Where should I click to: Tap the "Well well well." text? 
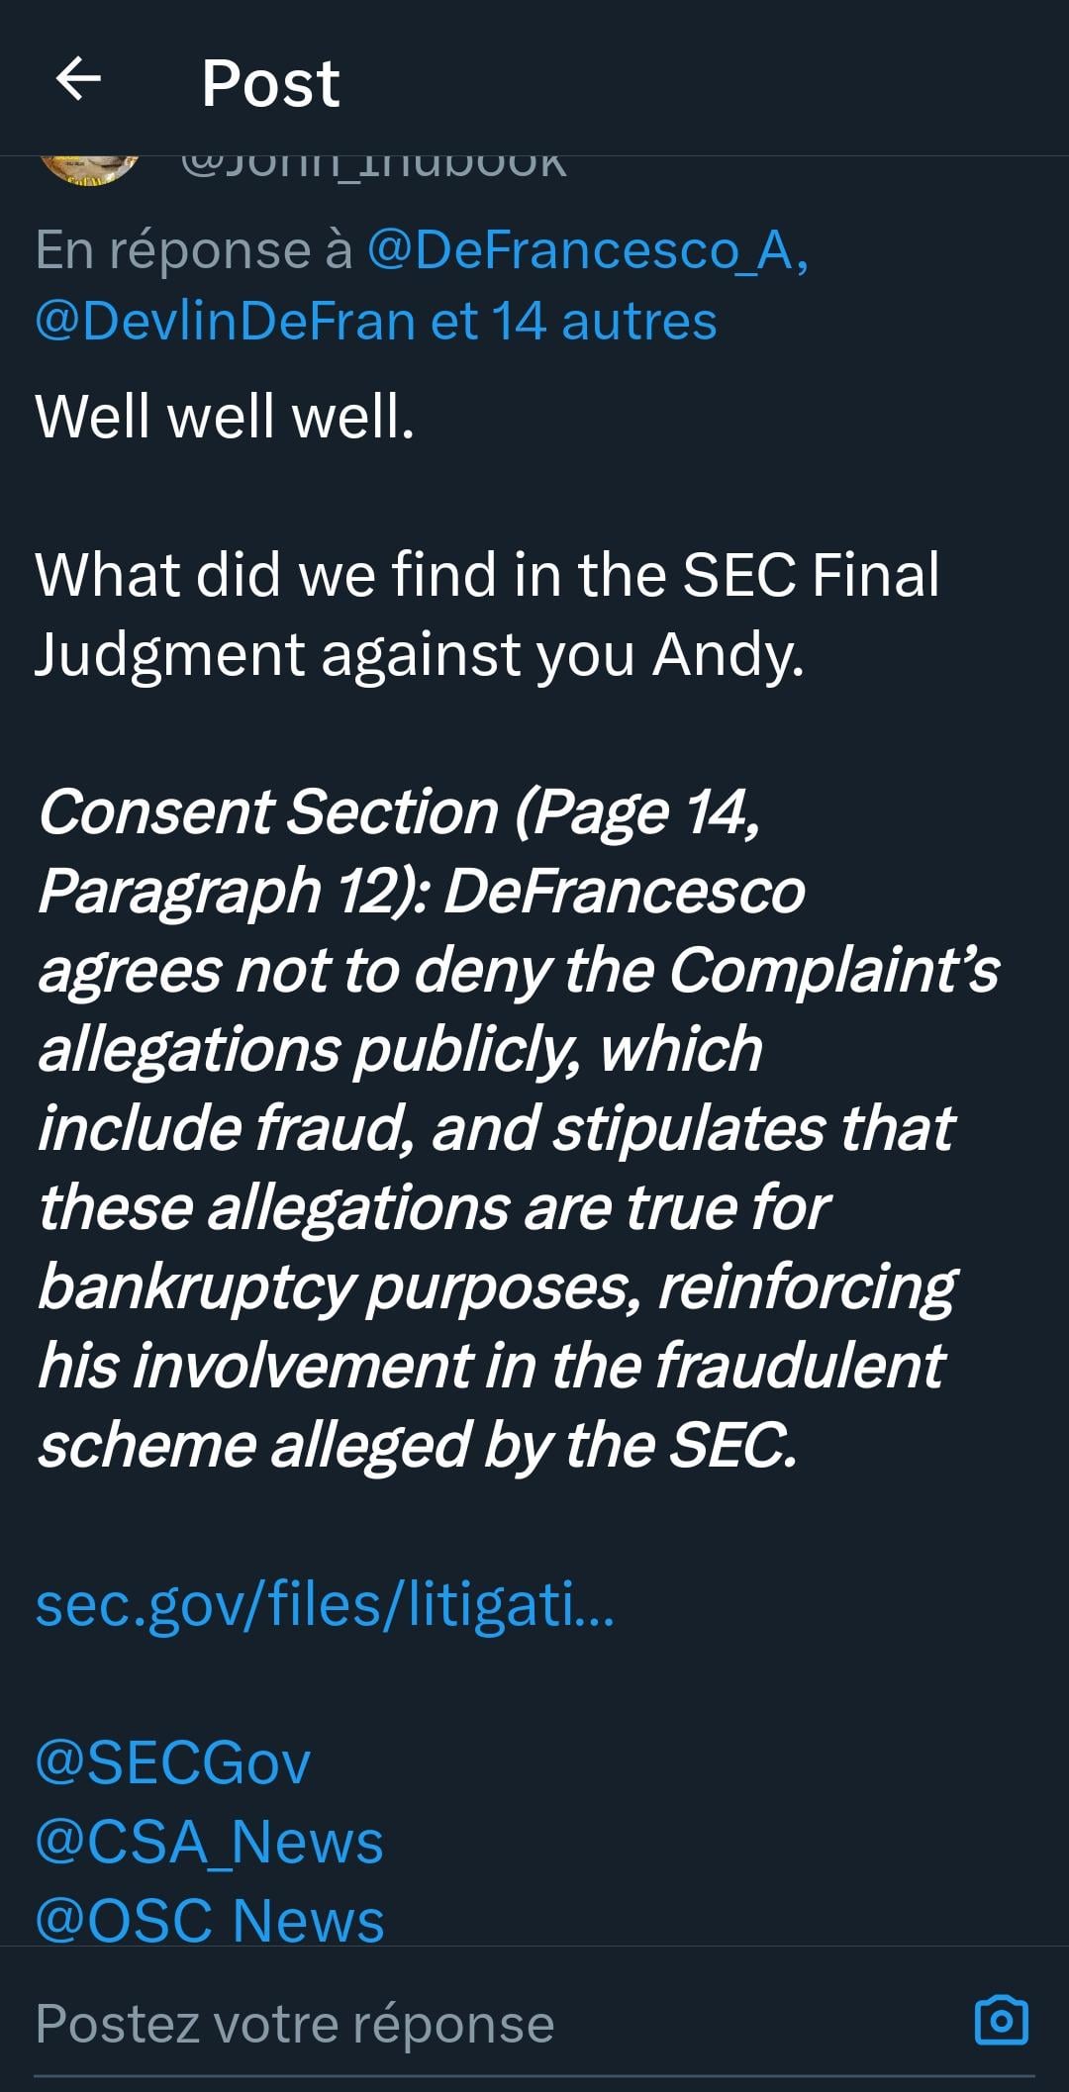point(225,416)
